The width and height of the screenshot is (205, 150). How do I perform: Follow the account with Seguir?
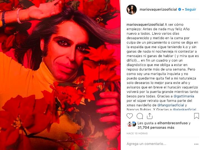tap(190, 10)
